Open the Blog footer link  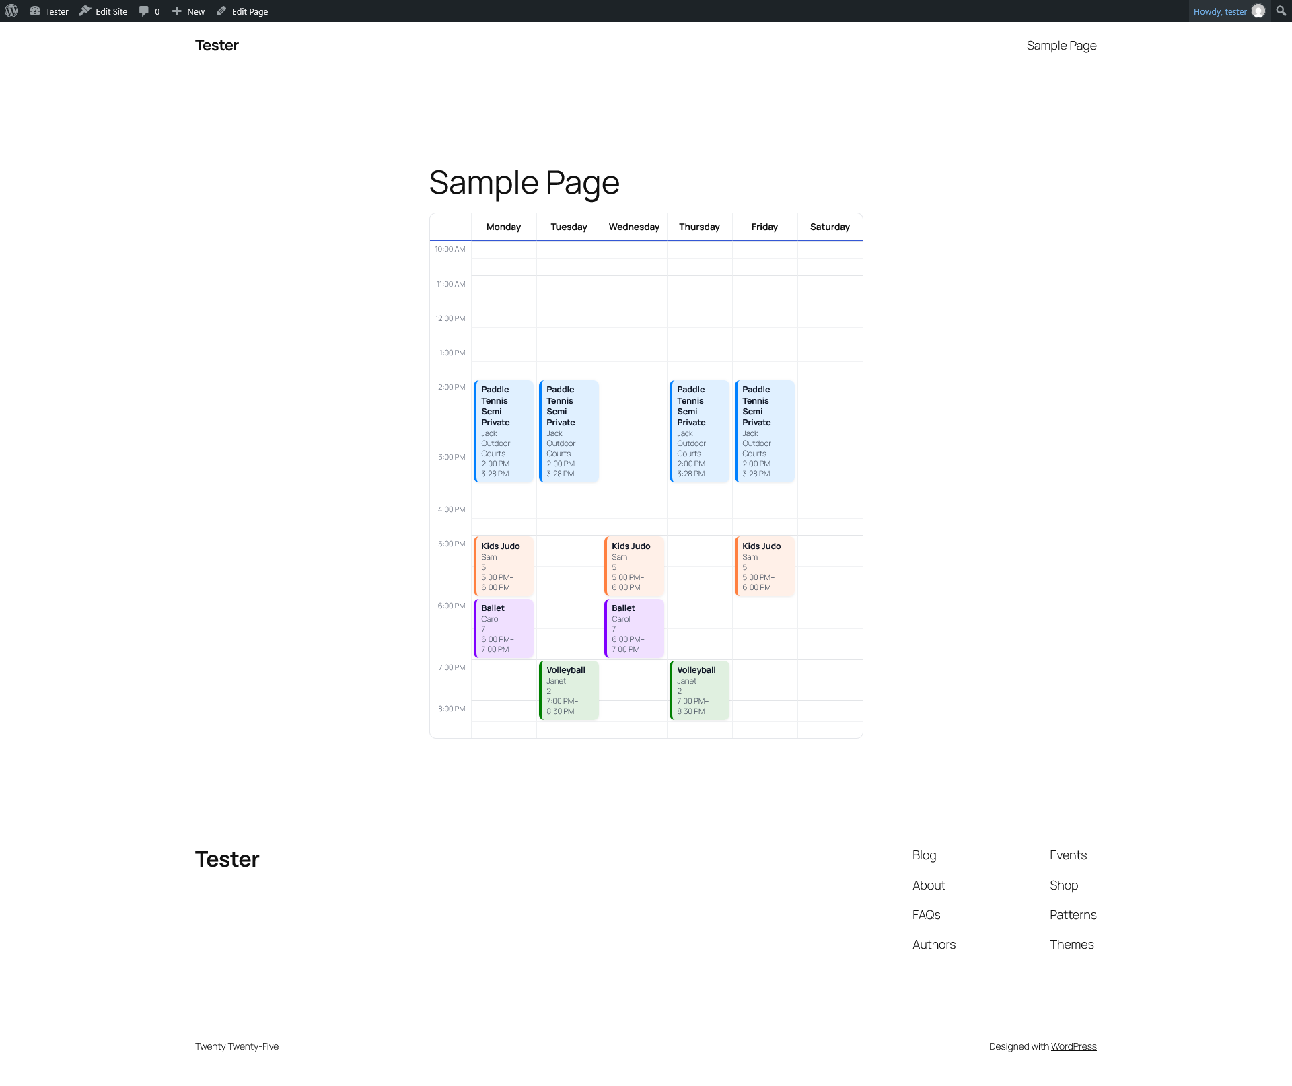(x=924, y=855)
